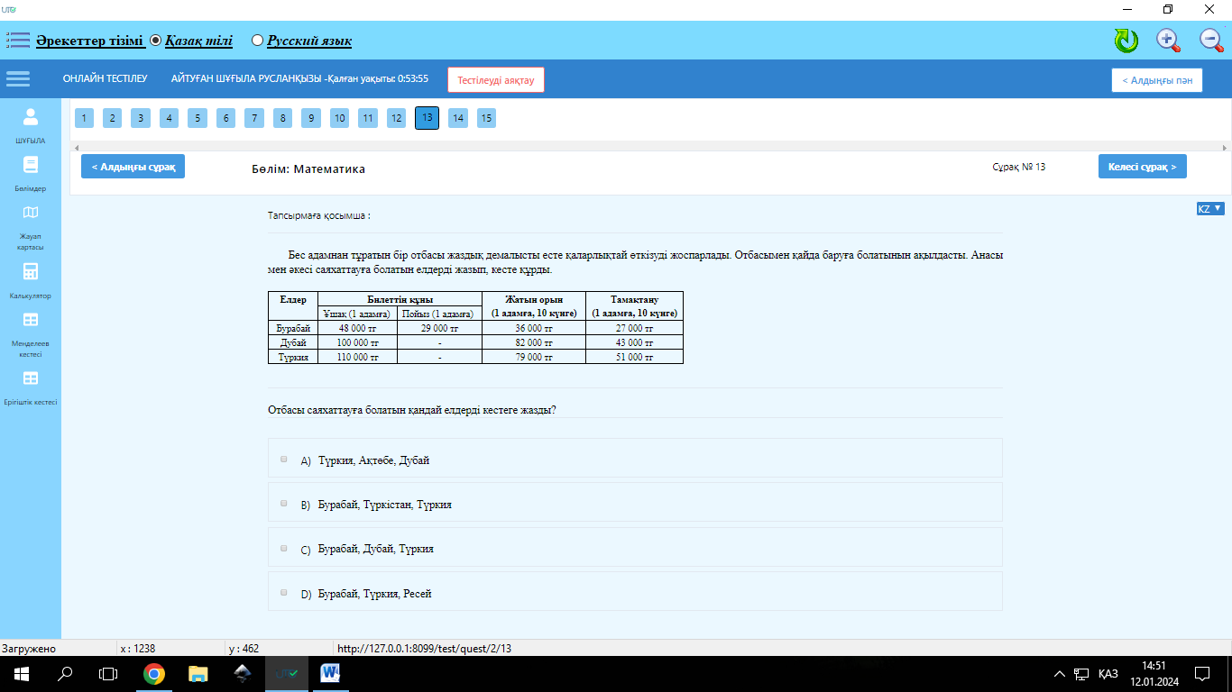Go to question 9
Screen dimensions: 1232x692
coord(311,118)
